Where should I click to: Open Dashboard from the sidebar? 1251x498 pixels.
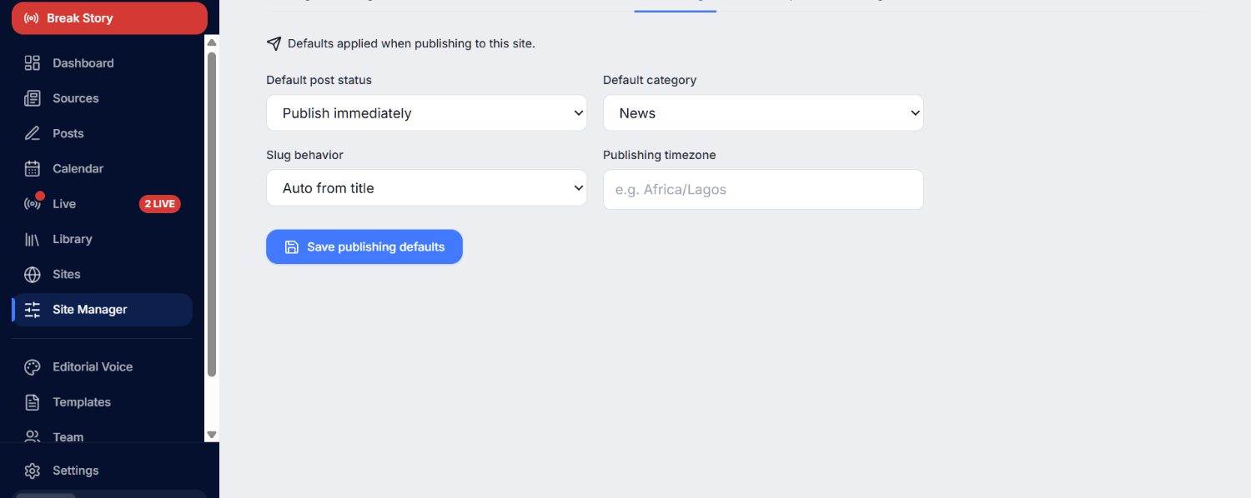click(x=102, y=63)
